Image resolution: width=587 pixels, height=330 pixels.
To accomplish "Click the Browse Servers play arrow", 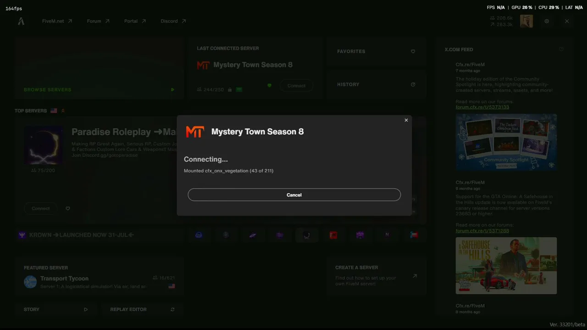I will (x=172, y=90).
